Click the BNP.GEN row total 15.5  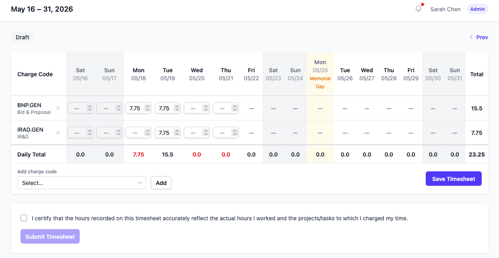[x=477, y=108]
